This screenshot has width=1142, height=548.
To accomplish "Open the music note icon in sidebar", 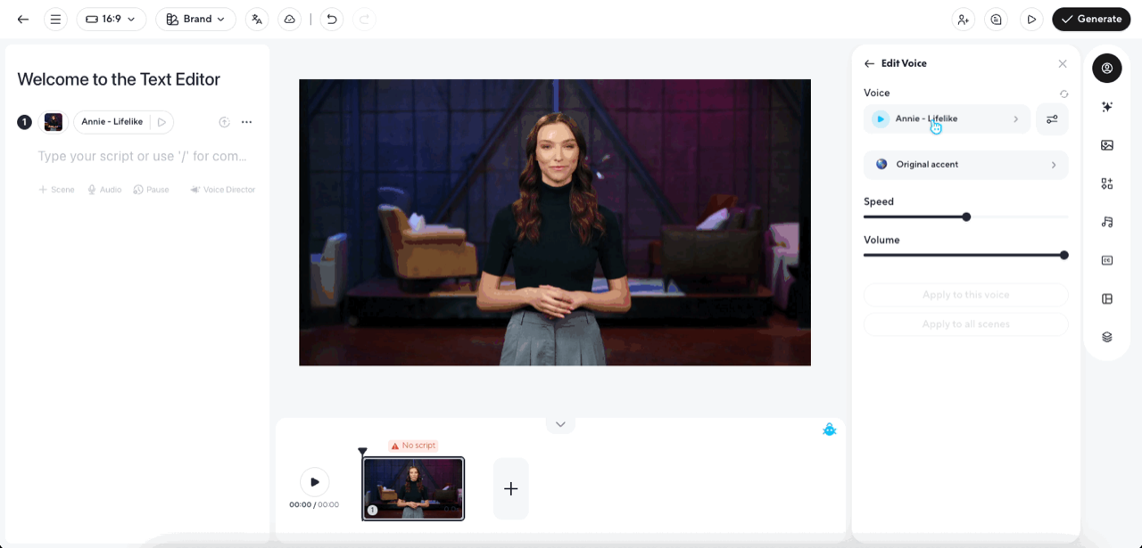I will (1107, 222).
